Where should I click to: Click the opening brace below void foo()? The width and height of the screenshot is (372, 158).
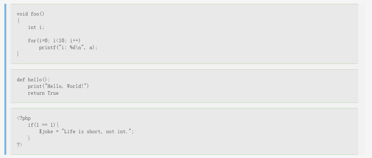point(18,20)
